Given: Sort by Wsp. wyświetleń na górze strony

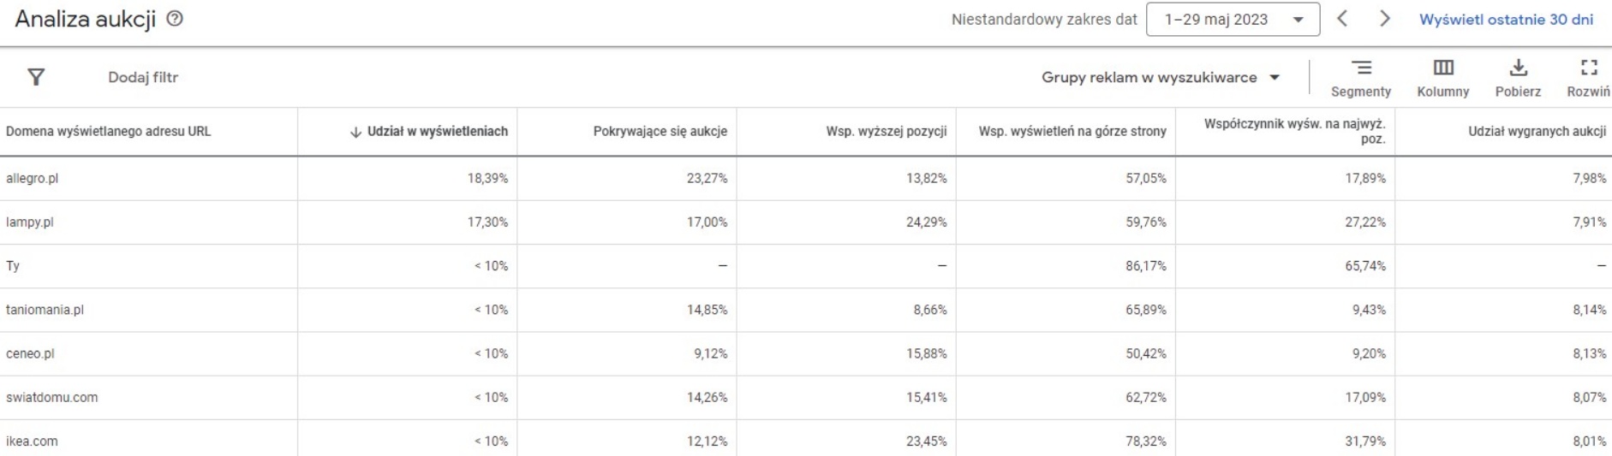Looking at the screenshot, I should point(1072,132).
